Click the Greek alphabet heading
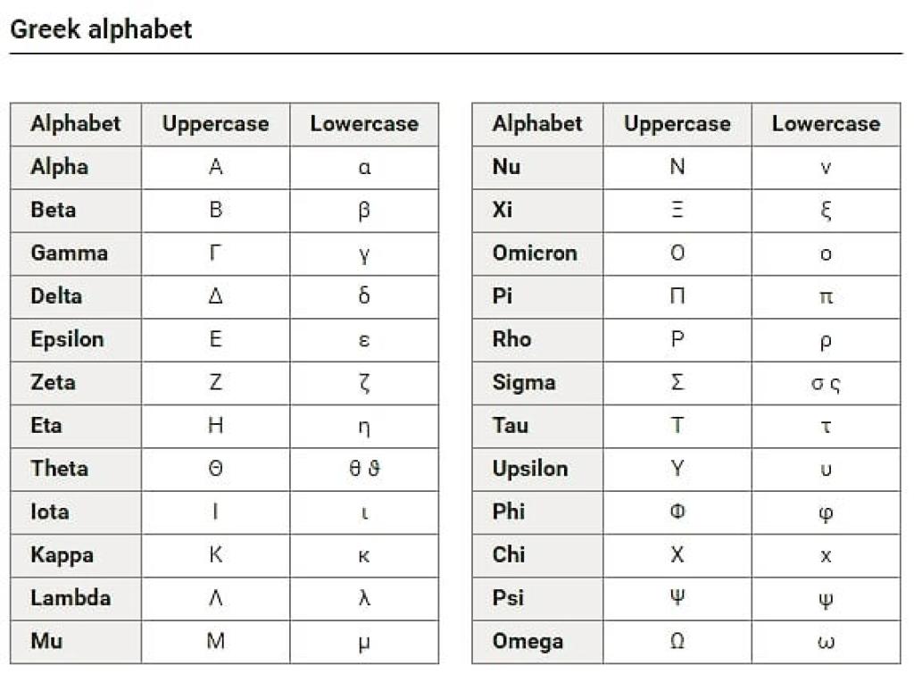914x674 pixels. pyautogui.click(x=101, y=29)
